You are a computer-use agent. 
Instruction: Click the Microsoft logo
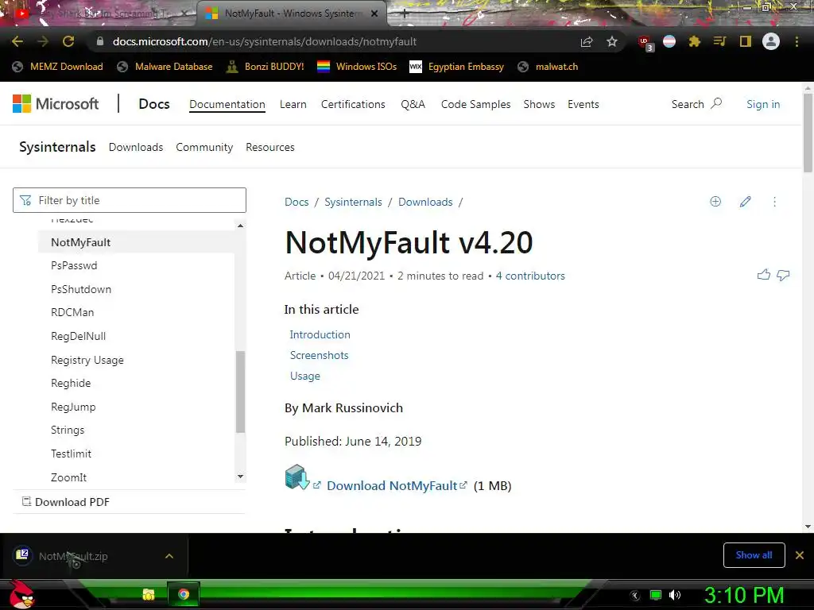point(56,104)
